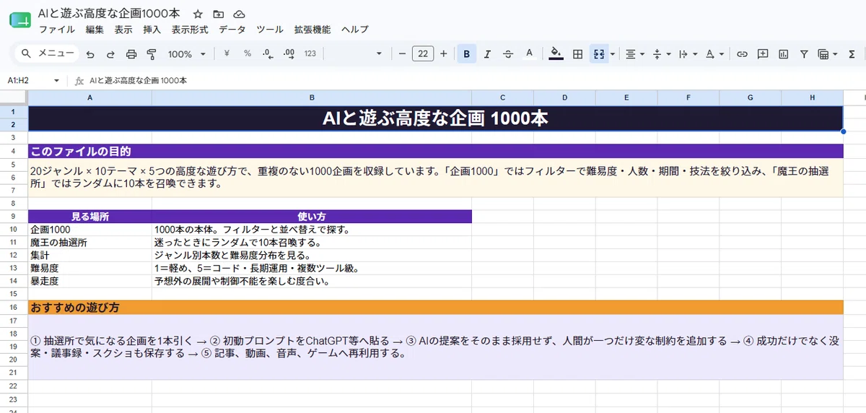
Task: Check cloud save status icon
Action: 239,14
